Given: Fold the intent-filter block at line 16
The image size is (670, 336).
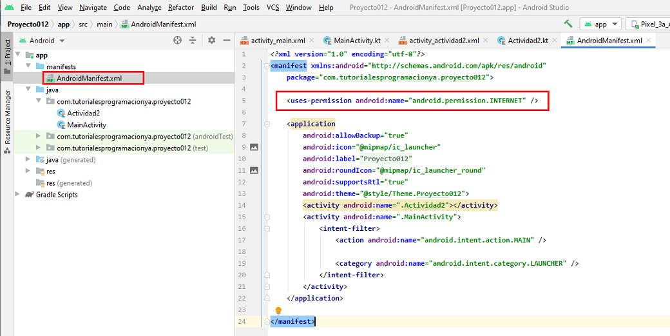Looking at the screenshot, I should pos(267,229).
